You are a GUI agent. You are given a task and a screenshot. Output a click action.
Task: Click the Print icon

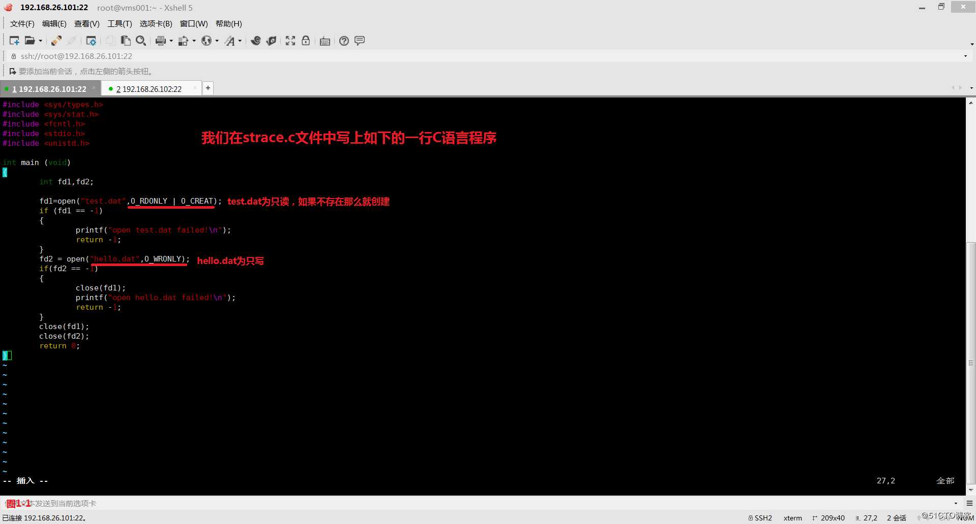pyautogui.click(x=161, y=41)
